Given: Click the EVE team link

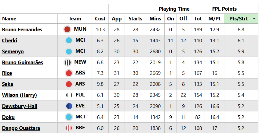Looking at the screenshot, I should pyautogui.click(x=80, y=106).
